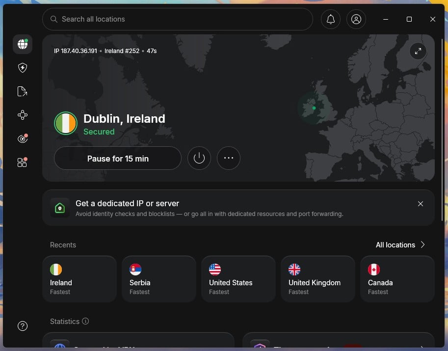Click the dedicated IP house icon
Viewport: 448px width, 351px height.
click(x=60, y=208)
